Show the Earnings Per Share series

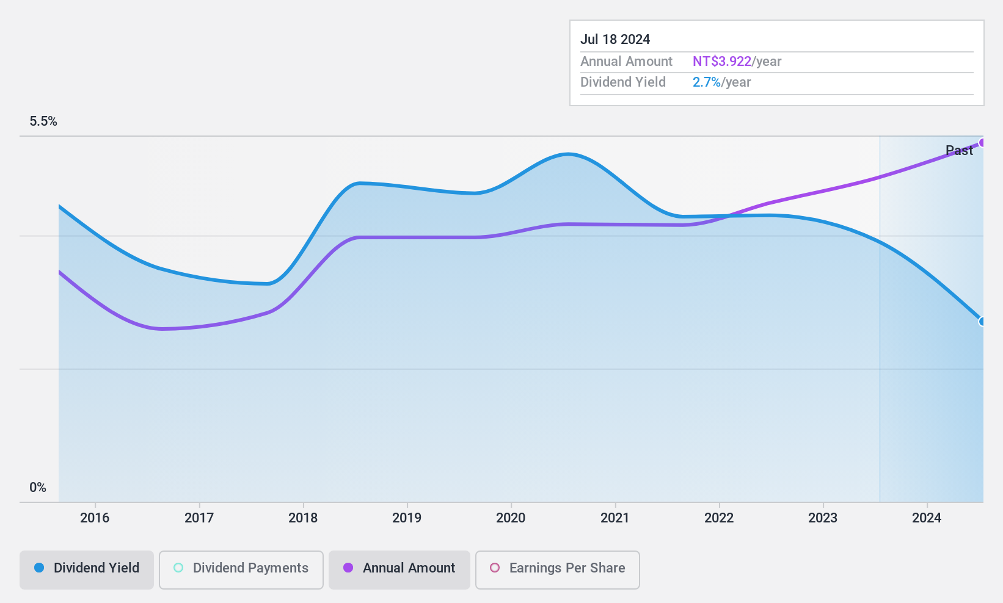[x=557, y=569]
